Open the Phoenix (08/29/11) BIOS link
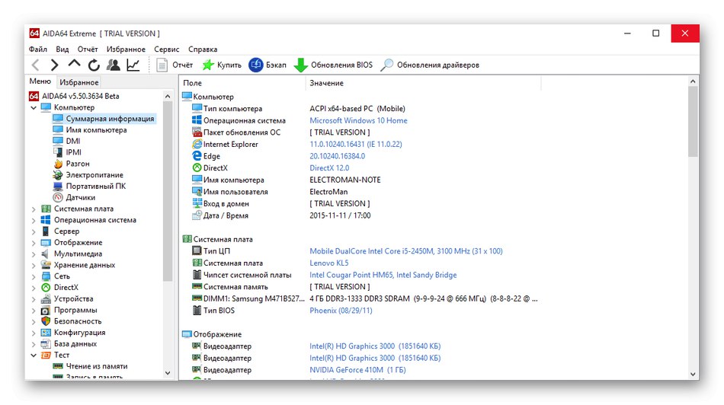 (341, 311)
